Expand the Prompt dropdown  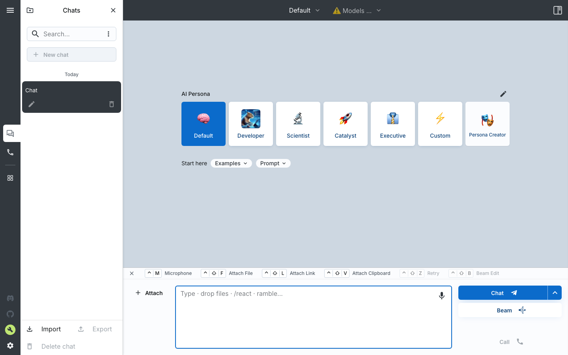point(273,163)
